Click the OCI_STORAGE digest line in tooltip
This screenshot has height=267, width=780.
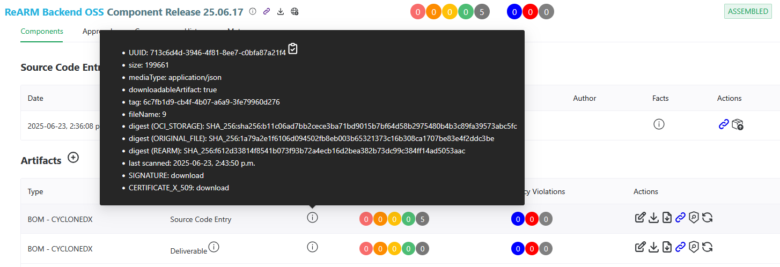pos(323,126)
